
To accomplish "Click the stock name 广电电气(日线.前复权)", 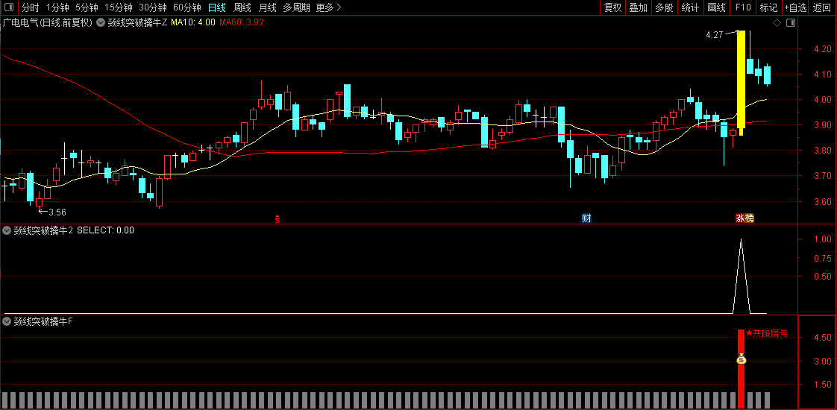I will pyautogui.click(x=48, y=23).
